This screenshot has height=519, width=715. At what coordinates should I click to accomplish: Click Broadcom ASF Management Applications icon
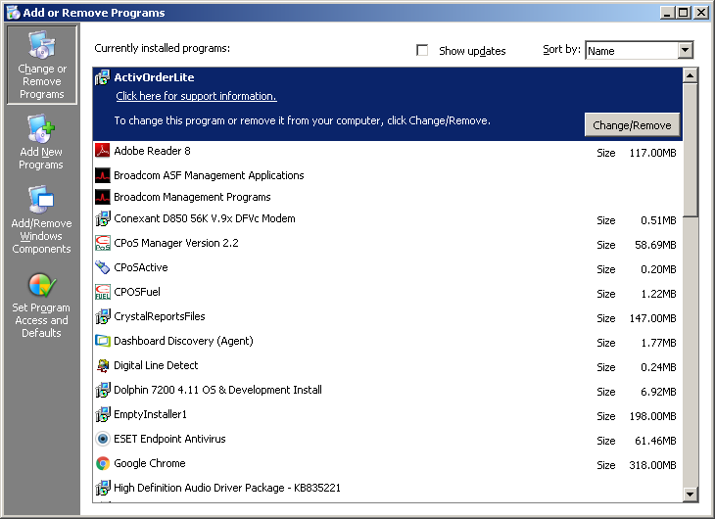pos(103,175)
